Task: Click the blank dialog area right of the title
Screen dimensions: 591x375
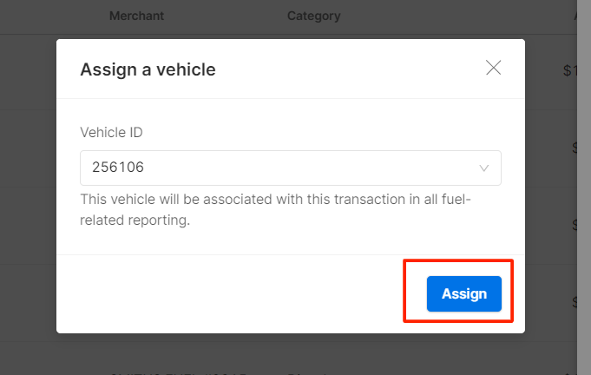Action: point(347,69)
